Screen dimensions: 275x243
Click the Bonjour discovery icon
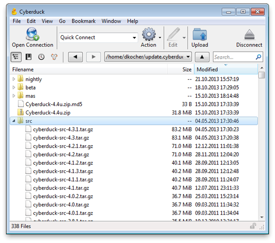[54, 57]
